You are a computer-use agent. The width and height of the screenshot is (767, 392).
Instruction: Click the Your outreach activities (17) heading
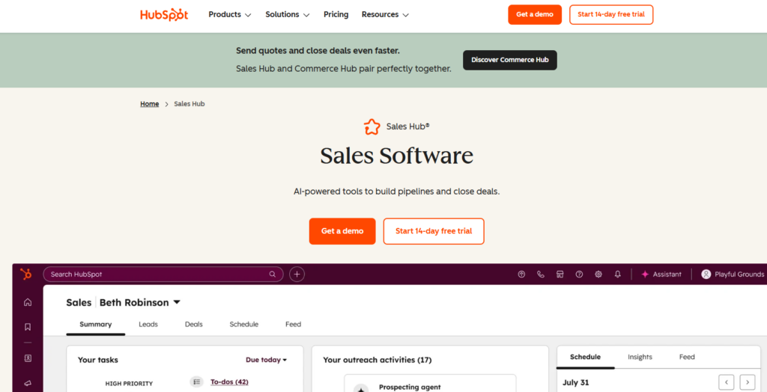[x=378, y=361]
